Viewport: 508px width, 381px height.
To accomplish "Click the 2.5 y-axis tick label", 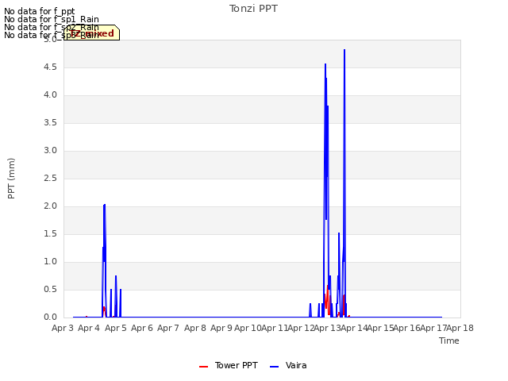I will tap(50, 178).
